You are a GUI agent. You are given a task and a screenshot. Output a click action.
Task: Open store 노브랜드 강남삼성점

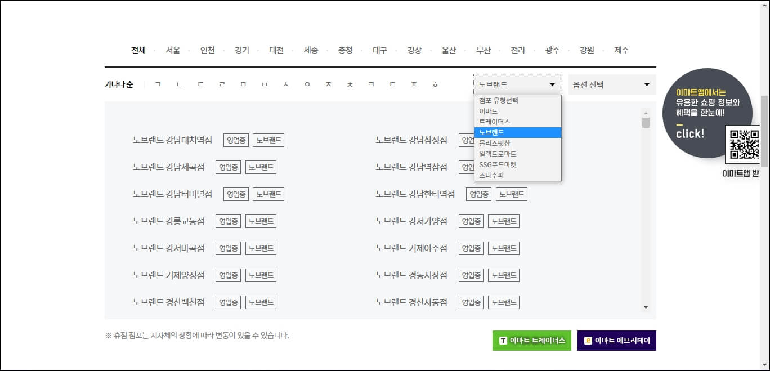coord(411,140)
